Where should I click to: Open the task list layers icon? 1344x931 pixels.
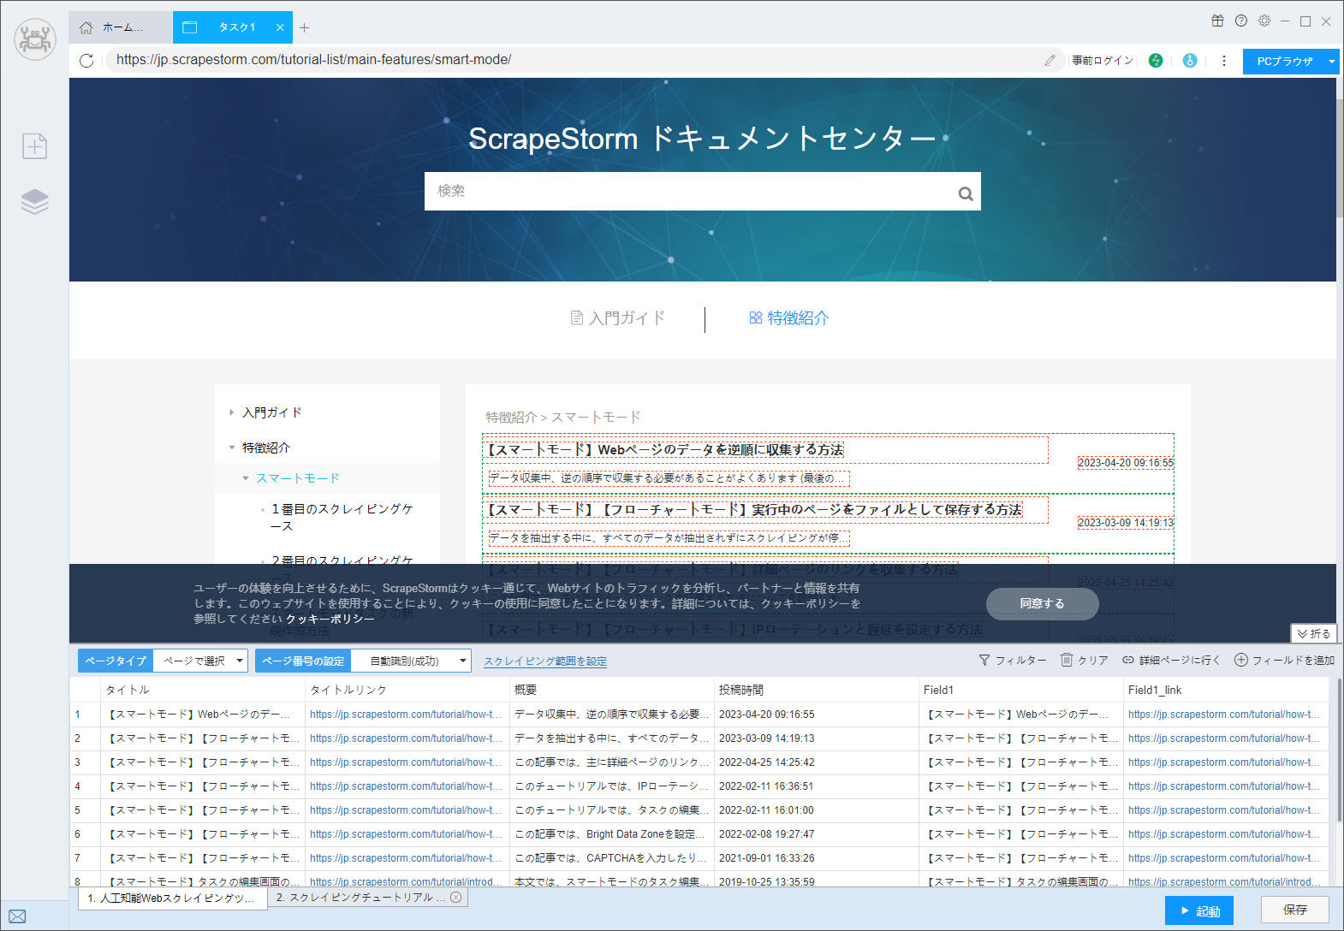click(x=34, y=202)
